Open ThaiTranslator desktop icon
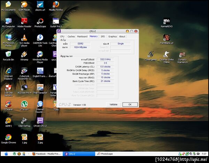Screen dimensions: 209x163 [x=40, y=89]
